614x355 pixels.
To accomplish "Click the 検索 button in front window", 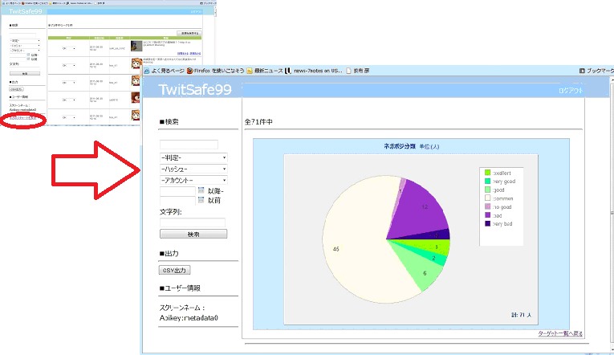I will click(193, 234).
